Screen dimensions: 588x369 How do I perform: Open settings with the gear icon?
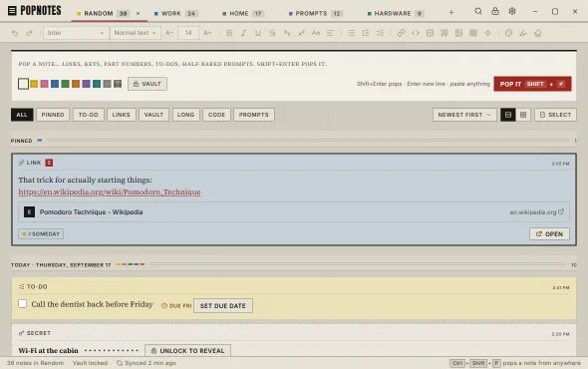point(512,11)
